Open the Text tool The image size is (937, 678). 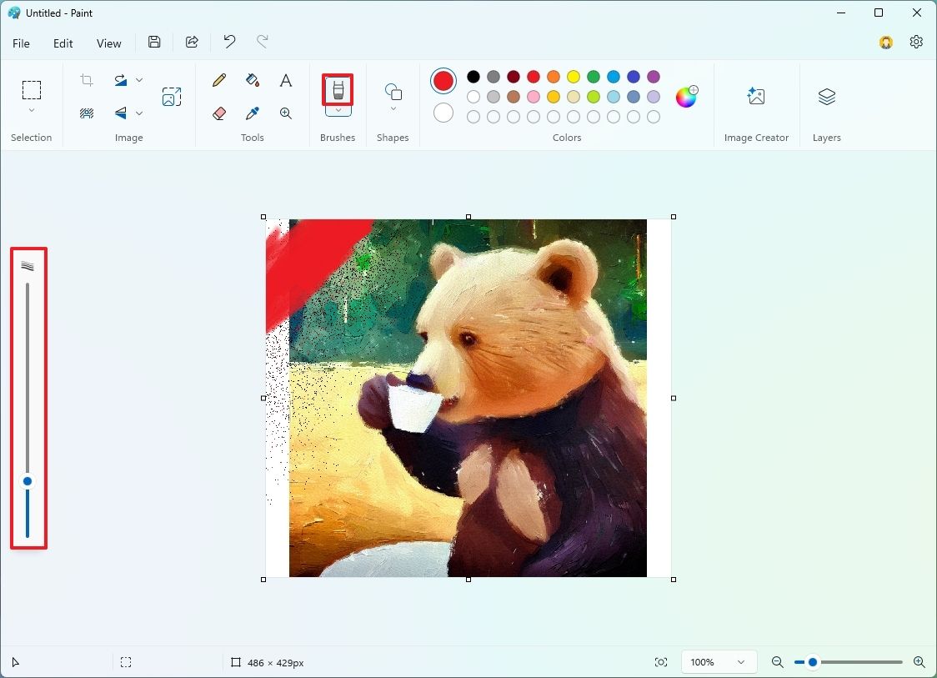(x=285, y=80)
